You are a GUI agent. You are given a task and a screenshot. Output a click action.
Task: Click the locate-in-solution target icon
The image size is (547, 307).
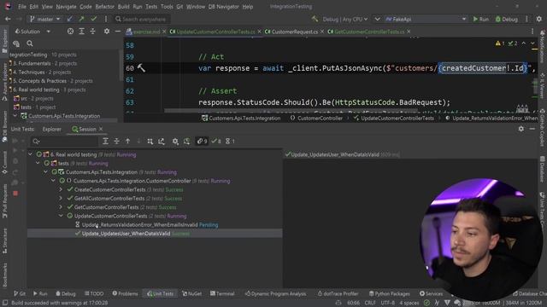pos(70,32)
